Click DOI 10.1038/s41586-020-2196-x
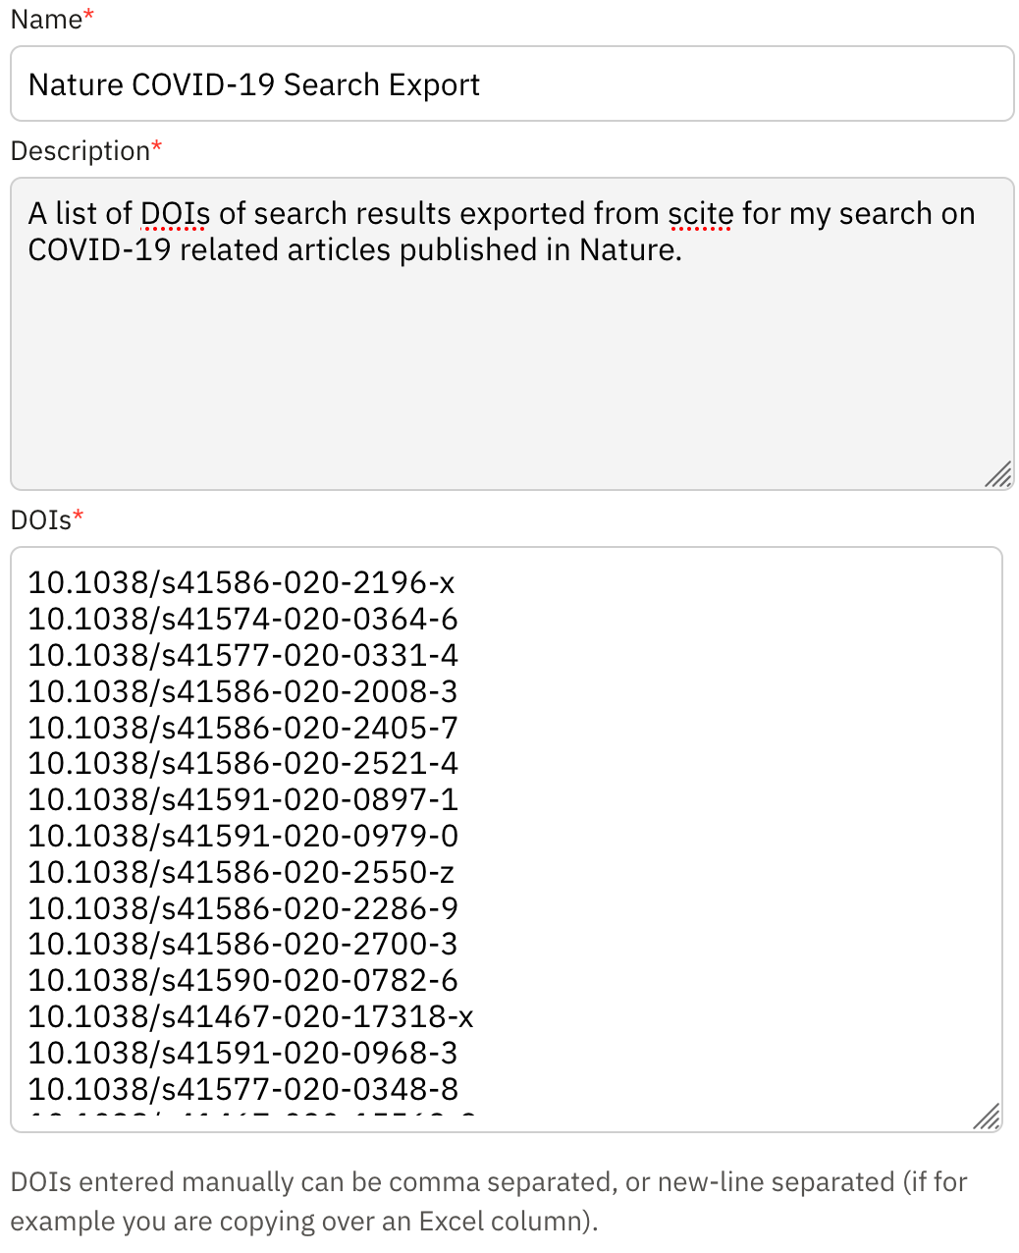The width and height of the screenshot is (1019, 1253). click(x=242, y=582)
